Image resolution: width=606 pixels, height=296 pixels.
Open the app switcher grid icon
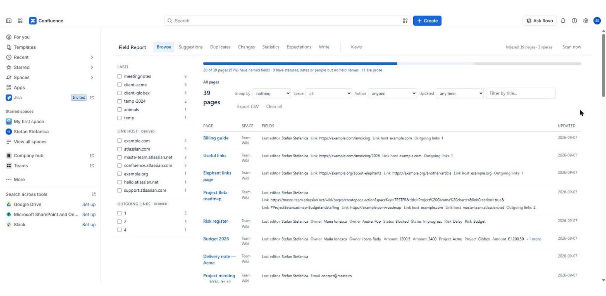(x=20, y=21)
